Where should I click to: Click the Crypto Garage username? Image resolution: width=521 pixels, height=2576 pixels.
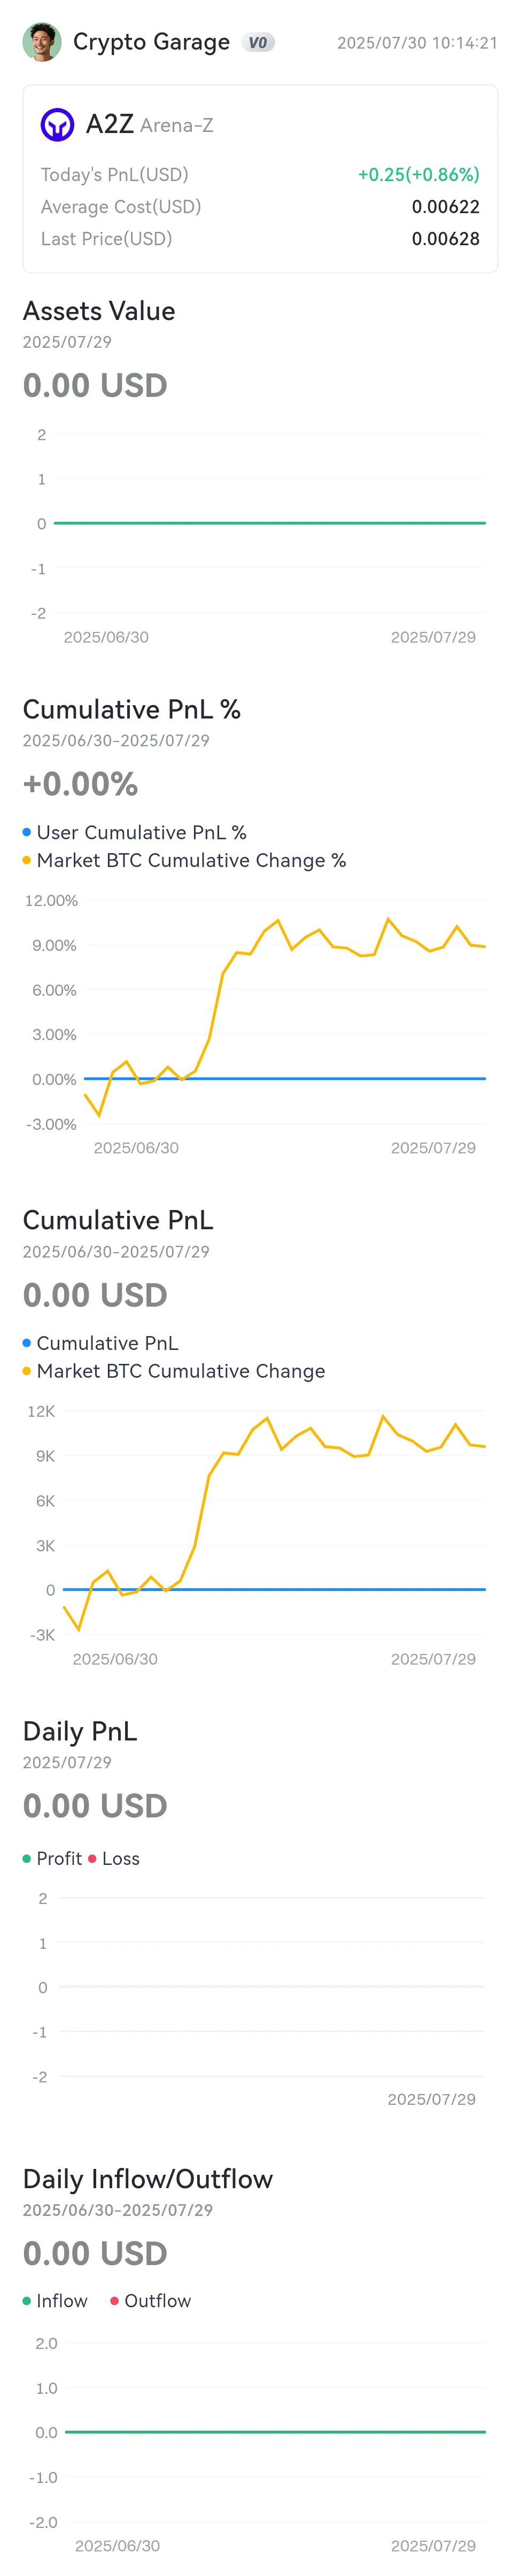click(152, 42)
